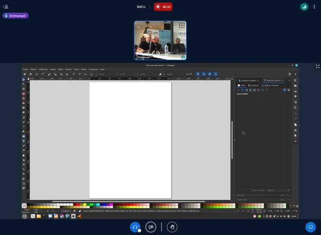Switch to the Calques et objets tab
Viewport: 321px width, 235px height.
pos(248,80)
